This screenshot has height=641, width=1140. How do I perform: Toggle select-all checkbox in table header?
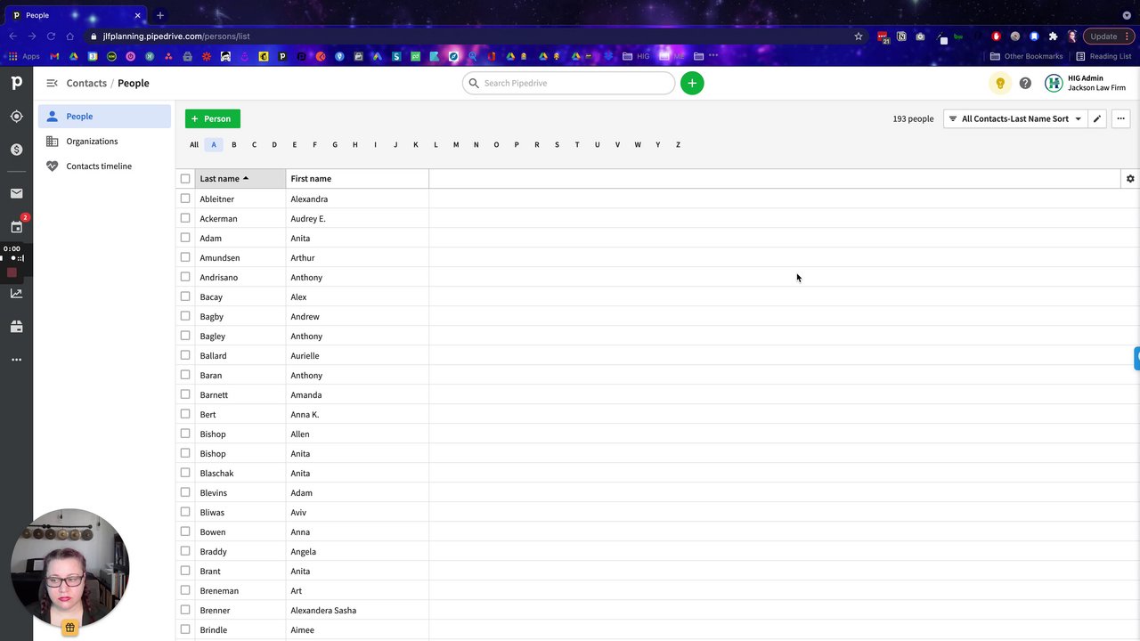185,179
